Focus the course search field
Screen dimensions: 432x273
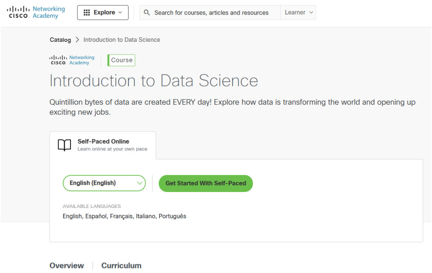coord(211,13)
